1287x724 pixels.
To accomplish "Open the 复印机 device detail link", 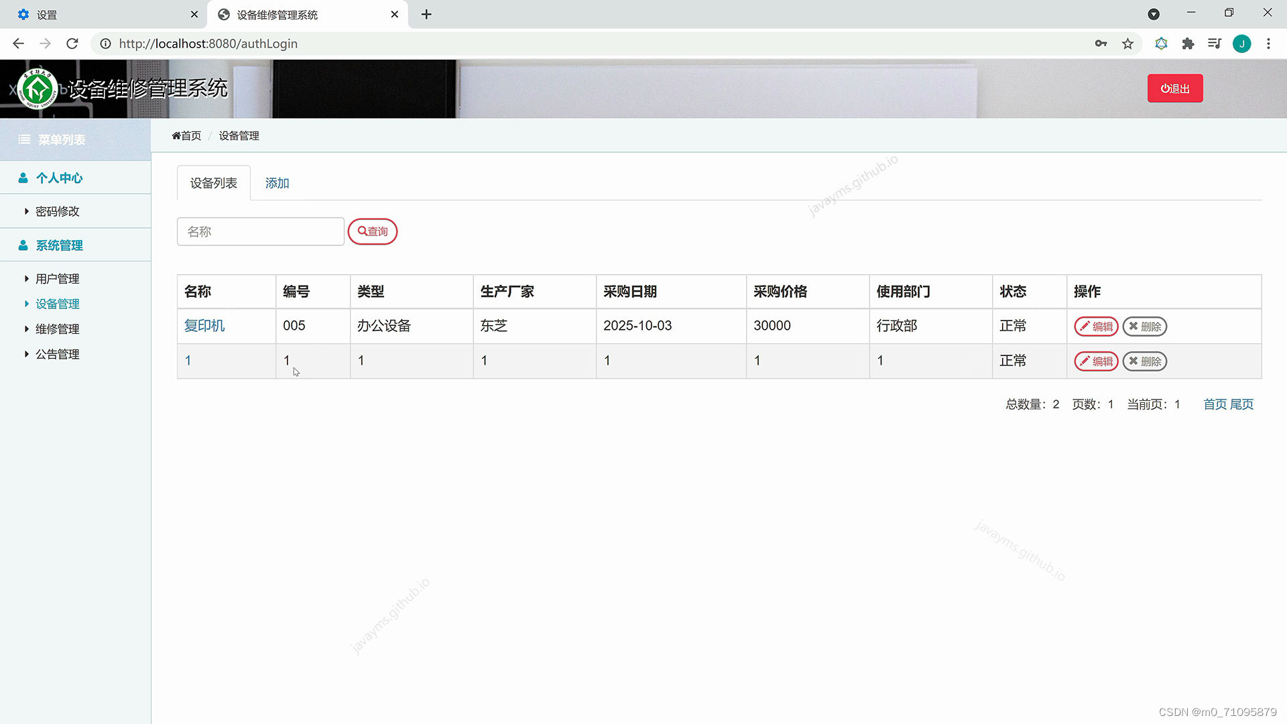I will pyautogui.click(x=204, y=326).
